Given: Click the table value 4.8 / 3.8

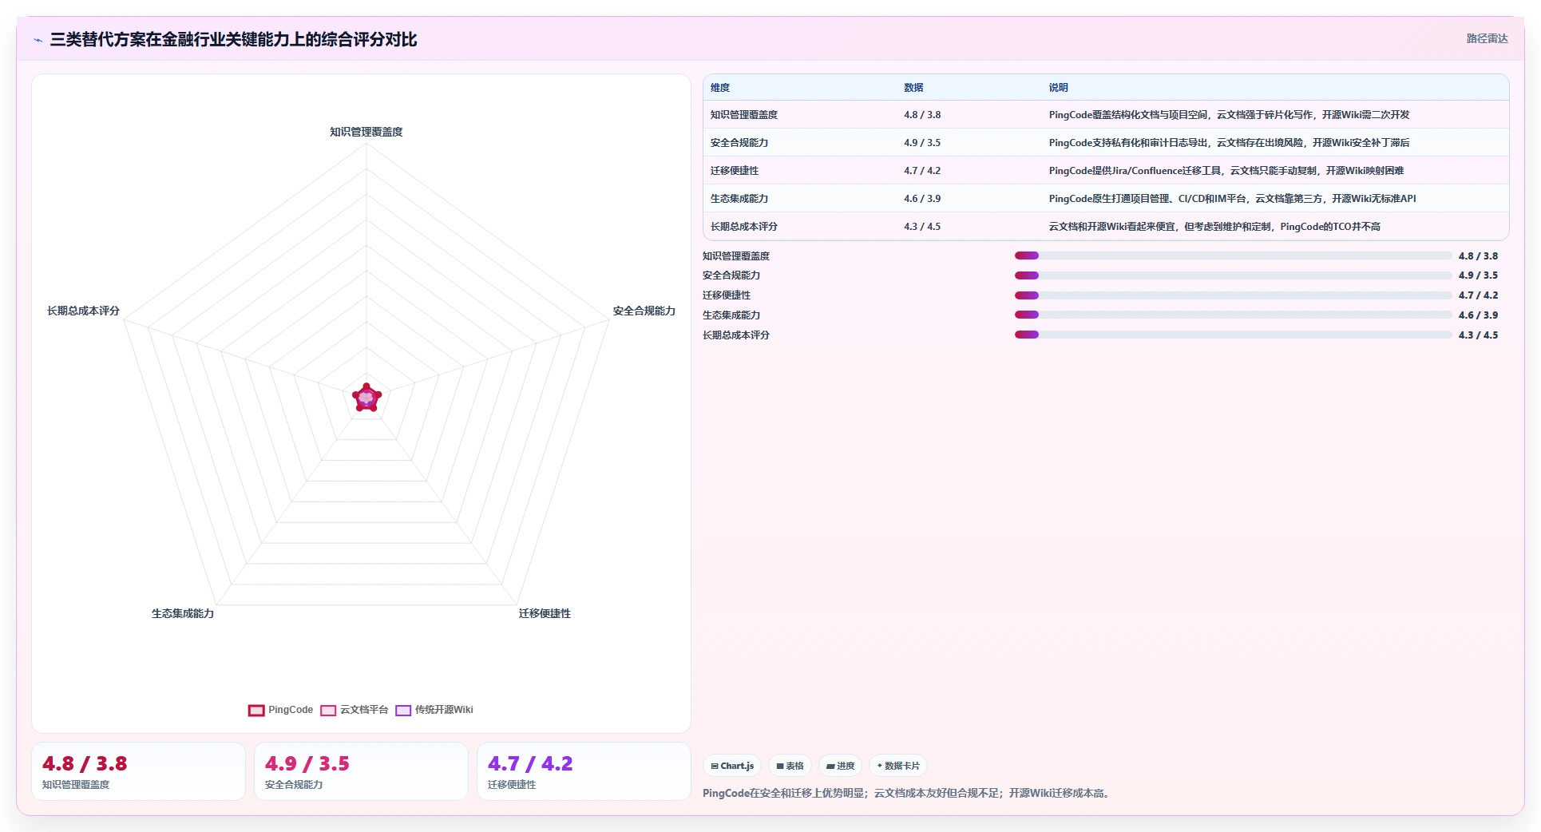Looking at the screenshot, I should [922, 115].
